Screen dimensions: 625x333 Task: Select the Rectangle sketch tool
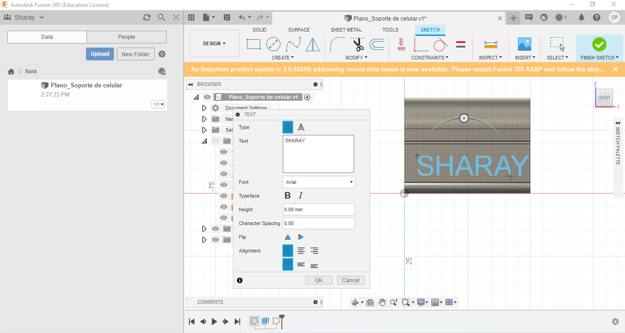(x=253, y=44)
